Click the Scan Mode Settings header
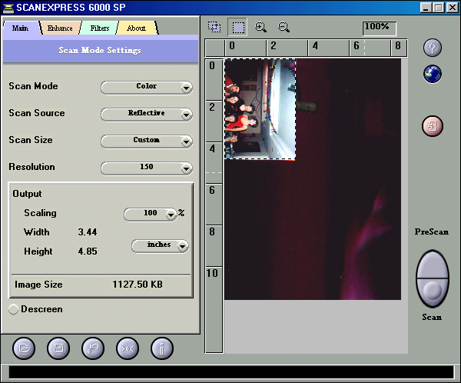The image size is (461, 383). tap(100, 50)
